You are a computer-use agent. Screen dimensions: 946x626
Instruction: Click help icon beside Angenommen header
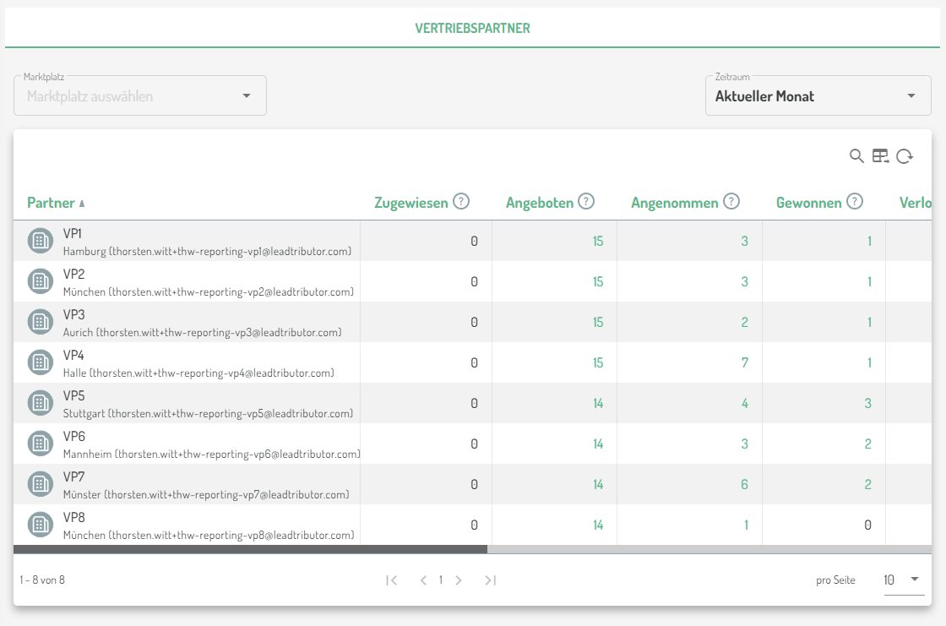coord(731,202)
